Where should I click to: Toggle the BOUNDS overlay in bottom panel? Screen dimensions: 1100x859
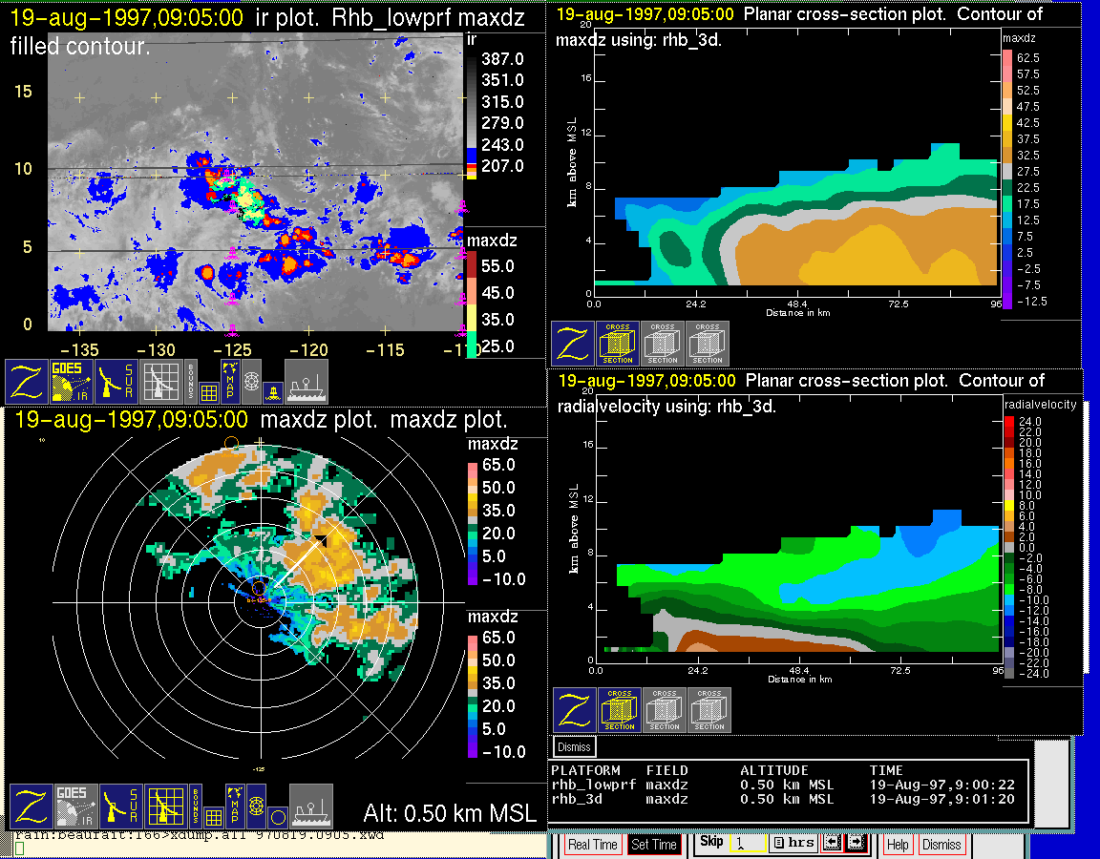pos(196,806)
